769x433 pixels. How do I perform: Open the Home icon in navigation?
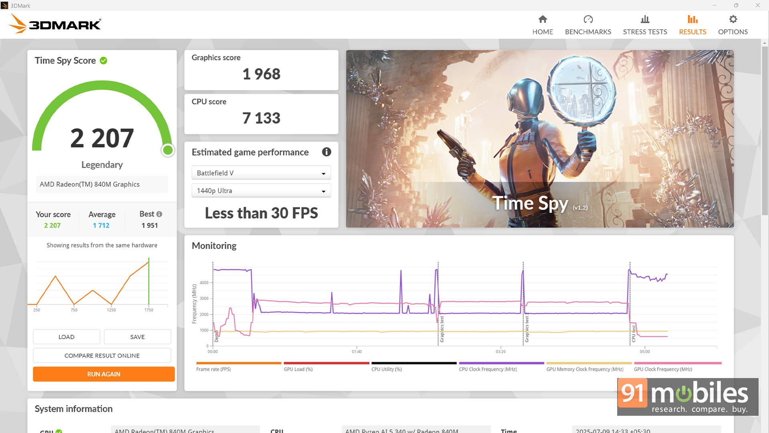point(543,19)
